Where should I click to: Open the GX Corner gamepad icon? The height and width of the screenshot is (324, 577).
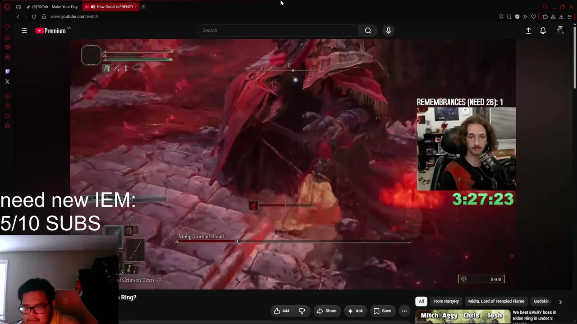tap(18, 7)
